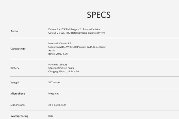179x119 pixels.
Task: Select the Audio row label
Action: [14, 31]
